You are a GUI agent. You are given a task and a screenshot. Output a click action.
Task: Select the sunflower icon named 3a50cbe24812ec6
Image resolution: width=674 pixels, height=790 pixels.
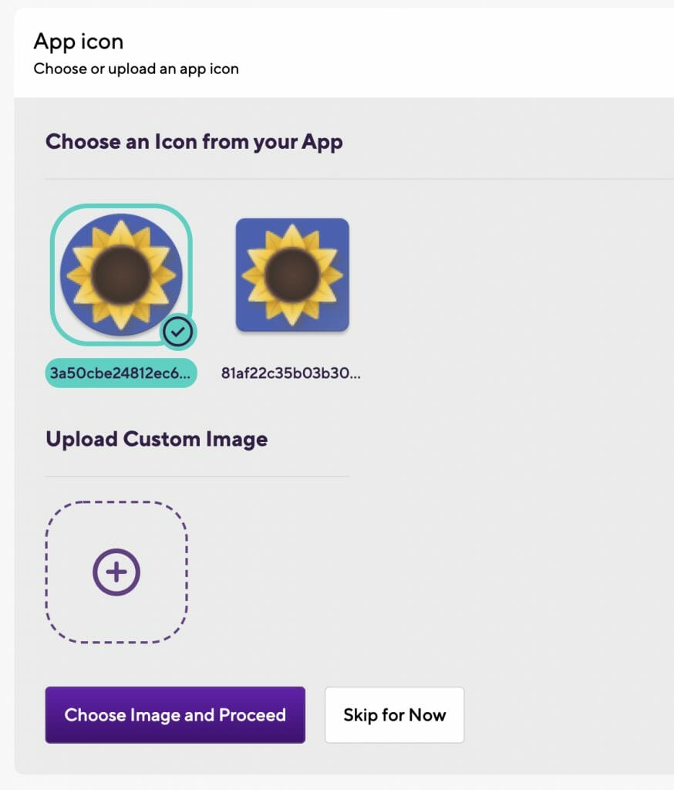pos(120,274)
